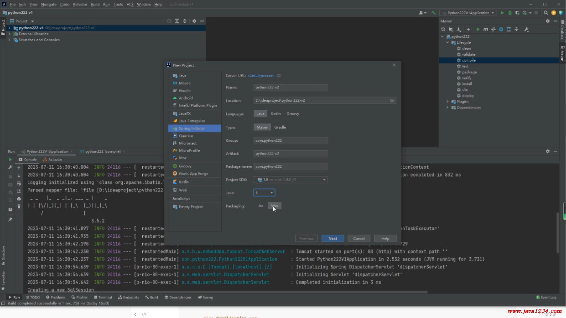Open Maven panel gear options
Viewport: 566px width, 318px height.
(548, 21)
